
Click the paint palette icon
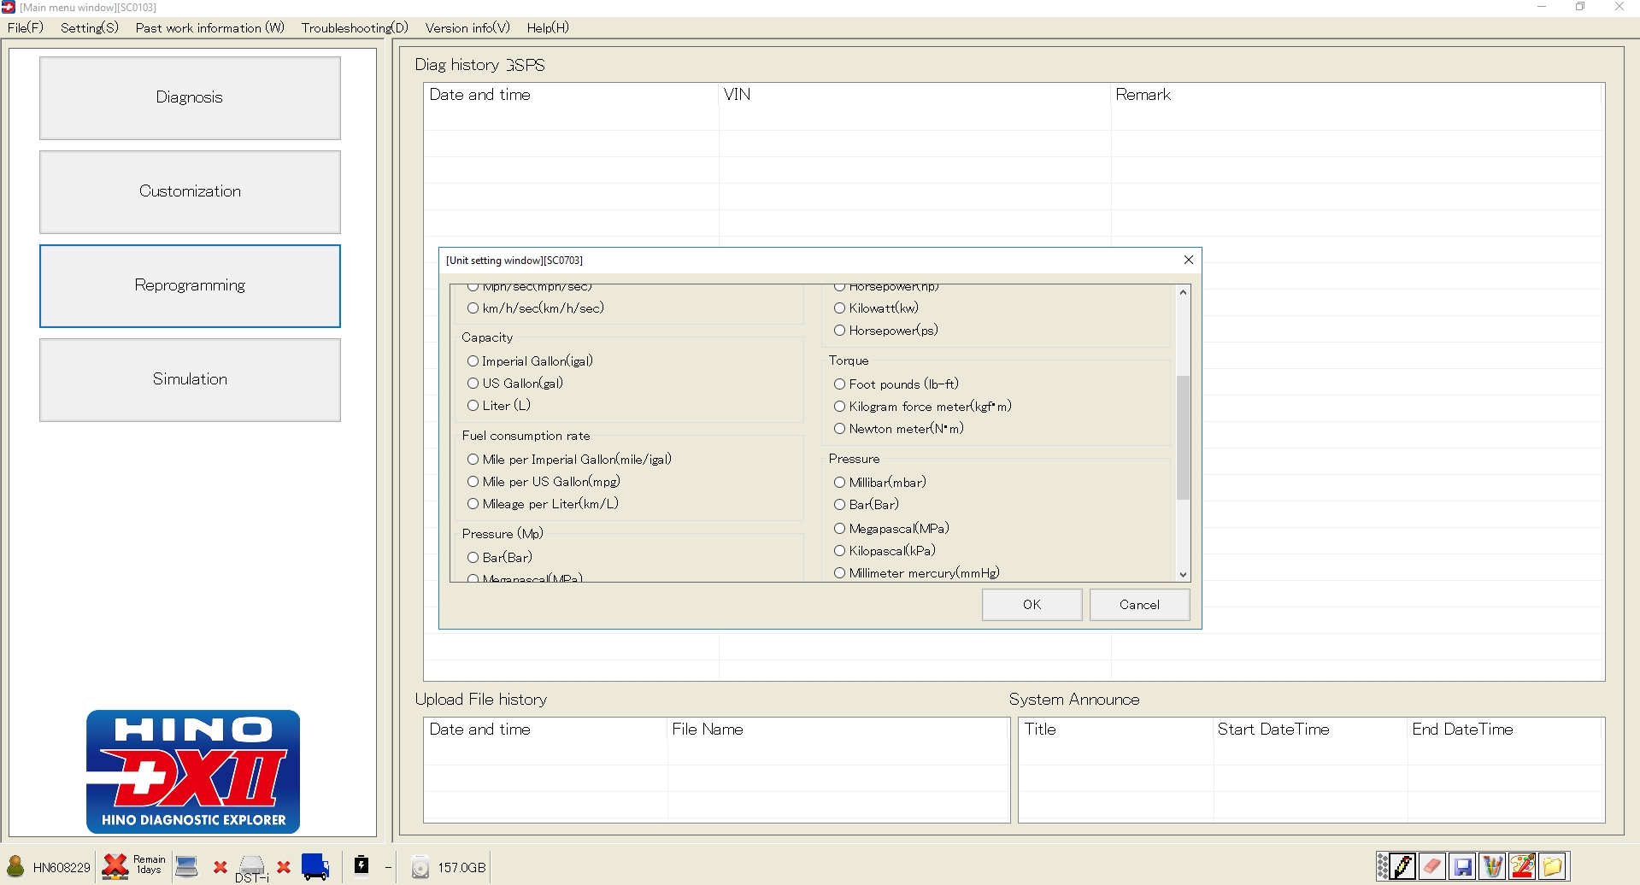coord(1522,866)
